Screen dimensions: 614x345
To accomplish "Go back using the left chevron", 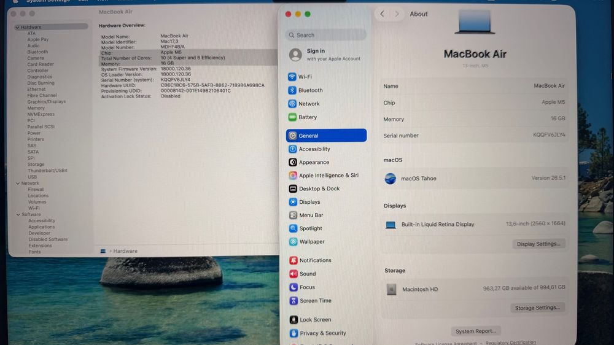I will coord(382,14).
